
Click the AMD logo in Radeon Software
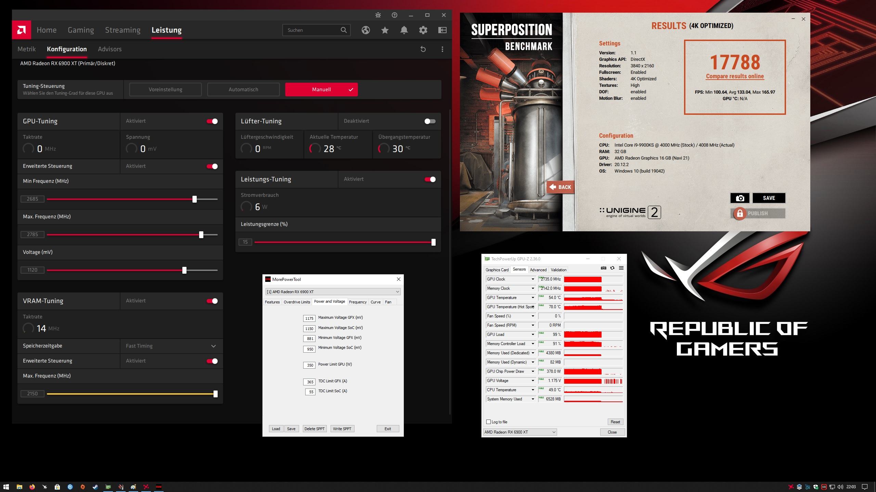21,30
